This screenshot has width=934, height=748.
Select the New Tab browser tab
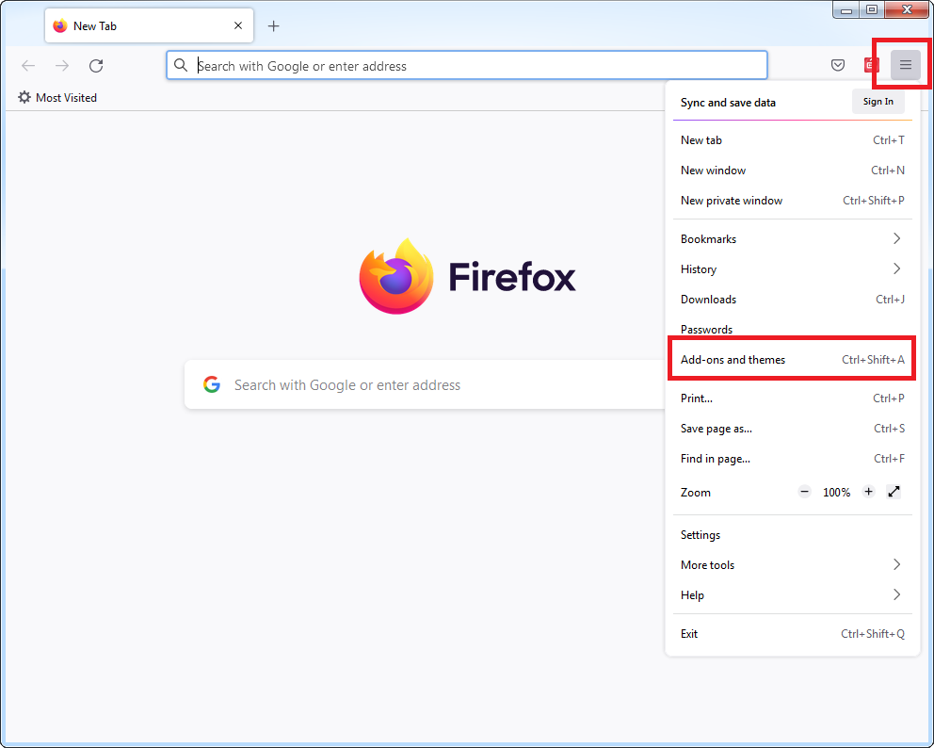pyautogui.click(x=149, y=25)
